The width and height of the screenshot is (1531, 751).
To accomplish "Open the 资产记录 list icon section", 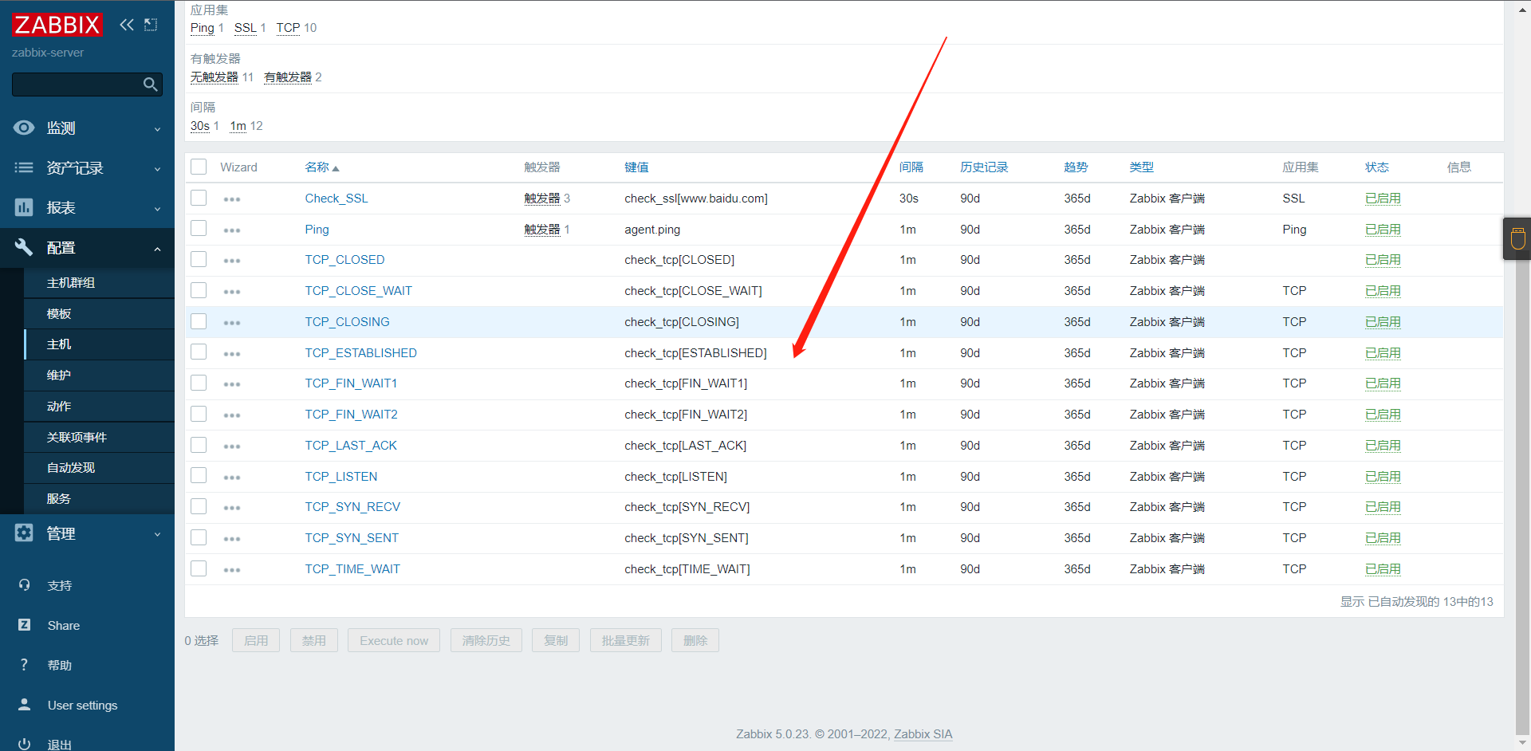I will tap(24, 167).
